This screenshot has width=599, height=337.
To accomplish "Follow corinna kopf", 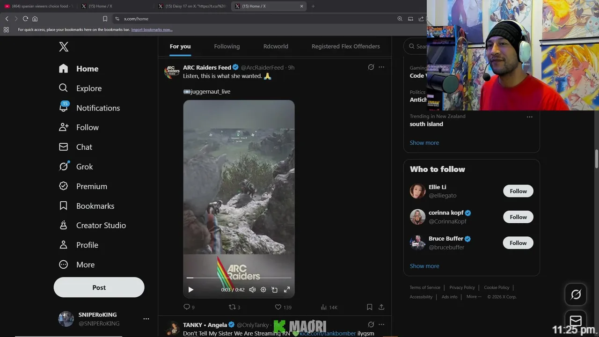I will point(518,217).
